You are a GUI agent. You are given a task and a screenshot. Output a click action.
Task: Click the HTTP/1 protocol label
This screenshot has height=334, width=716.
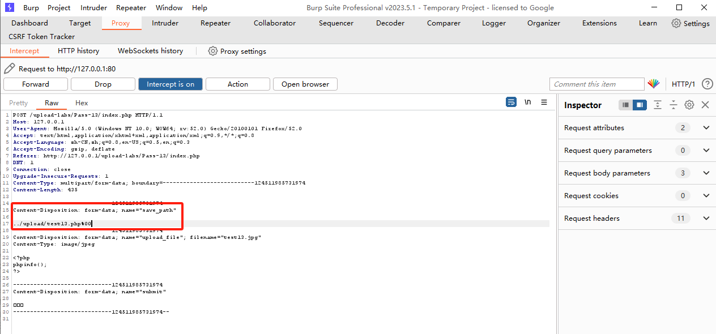(683, 84)
